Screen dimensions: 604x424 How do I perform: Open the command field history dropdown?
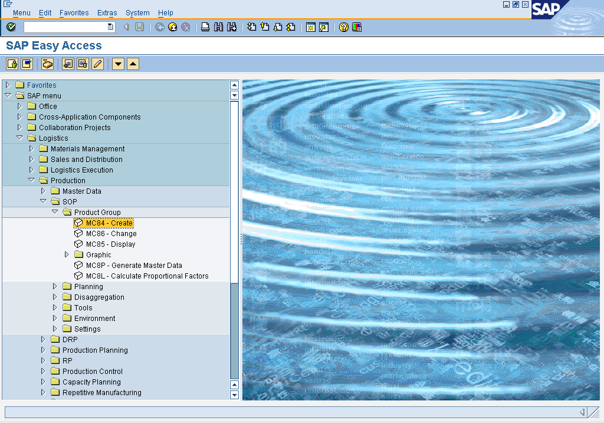click(110, 27)
